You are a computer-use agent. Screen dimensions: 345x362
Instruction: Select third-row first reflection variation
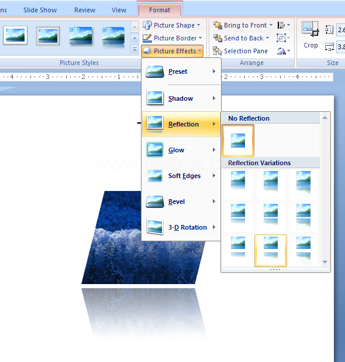[238, 250]
